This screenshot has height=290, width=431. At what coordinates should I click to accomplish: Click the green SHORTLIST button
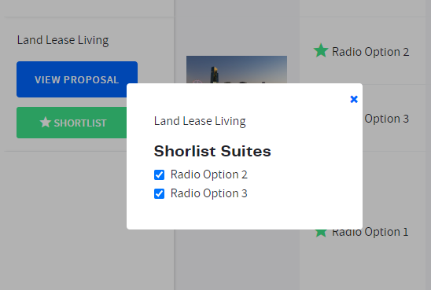(72, 123)
